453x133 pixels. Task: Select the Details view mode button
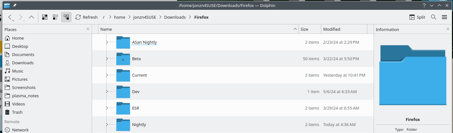(x=66, y=17)
